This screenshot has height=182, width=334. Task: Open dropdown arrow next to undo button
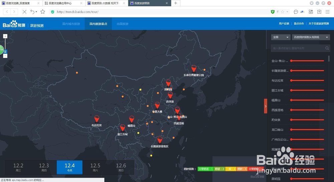pos(36,12)
